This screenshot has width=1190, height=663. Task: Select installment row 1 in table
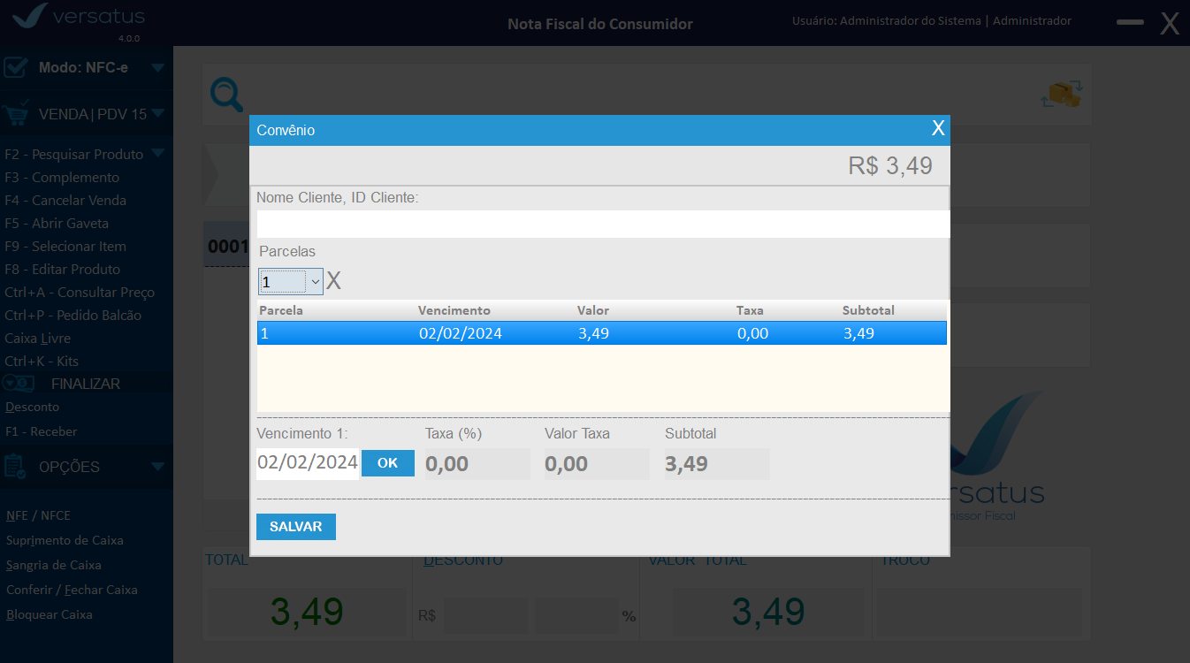click(601, 333)
